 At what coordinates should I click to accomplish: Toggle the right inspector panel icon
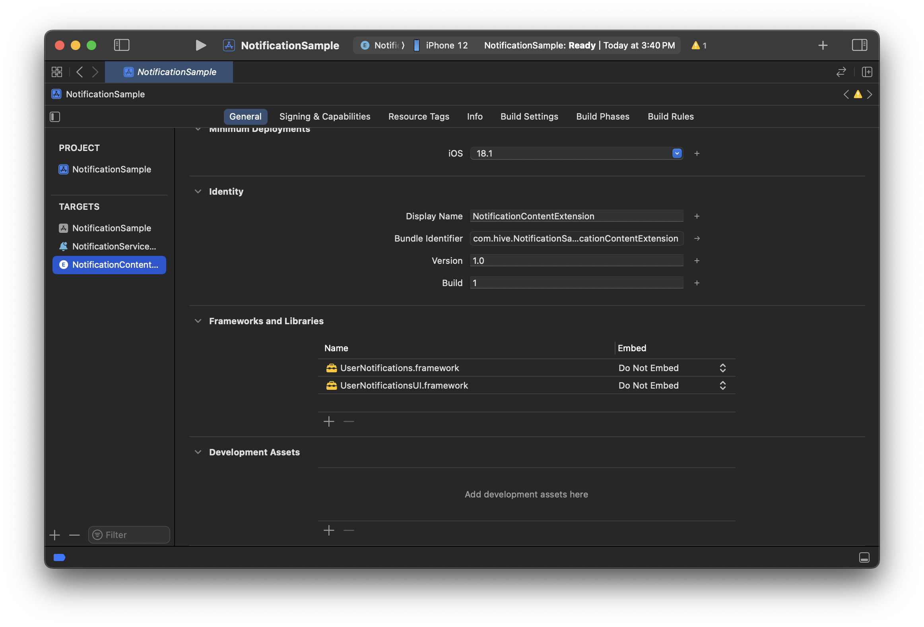click(859, 45)
